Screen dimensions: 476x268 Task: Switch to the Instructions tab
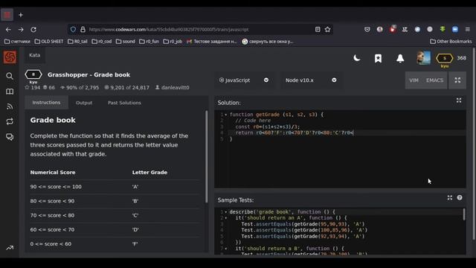pyautogui.click(x=46, y=103)
